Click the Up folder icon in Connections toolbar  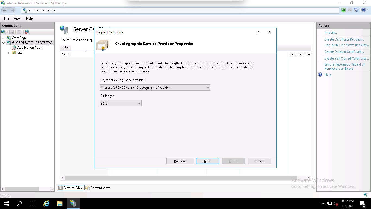(19, 32)
